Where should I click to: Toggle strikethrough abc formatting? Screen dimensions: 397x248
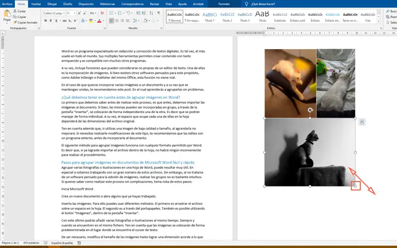(x=65, y=21)
